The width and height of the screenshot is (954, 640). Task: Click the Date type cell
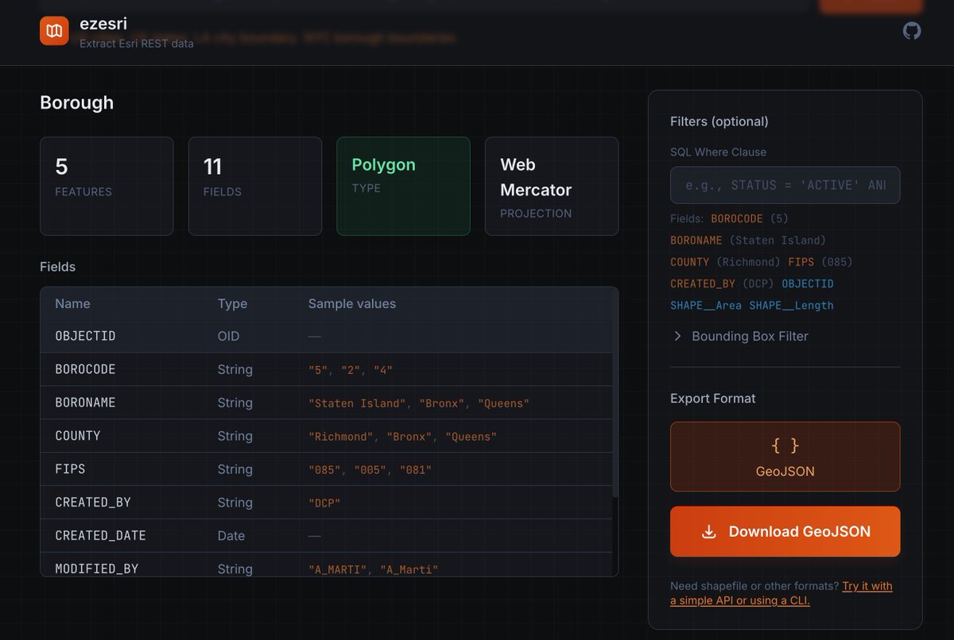click(x=231, y=536)
